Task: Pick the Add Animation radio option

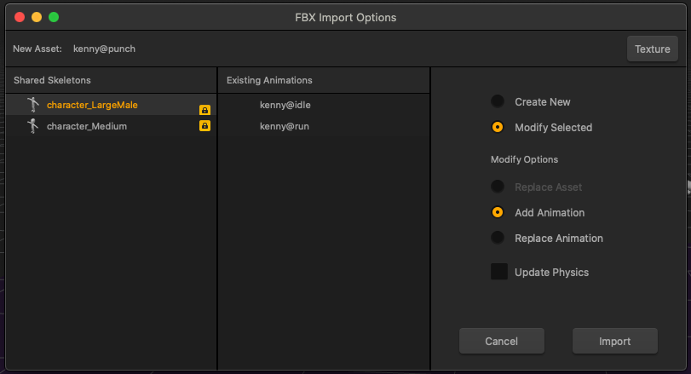Action: tap(498, 212)
